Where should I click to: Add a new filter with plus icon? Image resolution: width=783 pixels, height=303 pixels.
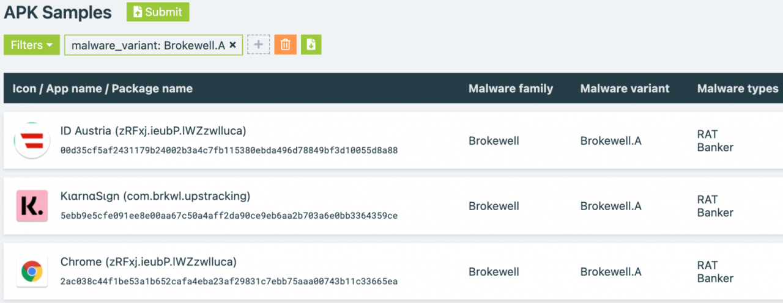pos(258,45)
